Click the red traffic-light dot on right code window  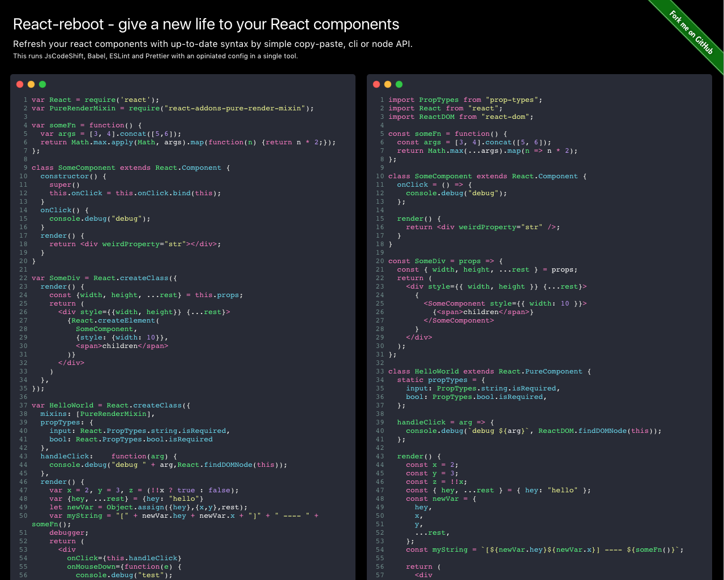[x=376, y=84]
